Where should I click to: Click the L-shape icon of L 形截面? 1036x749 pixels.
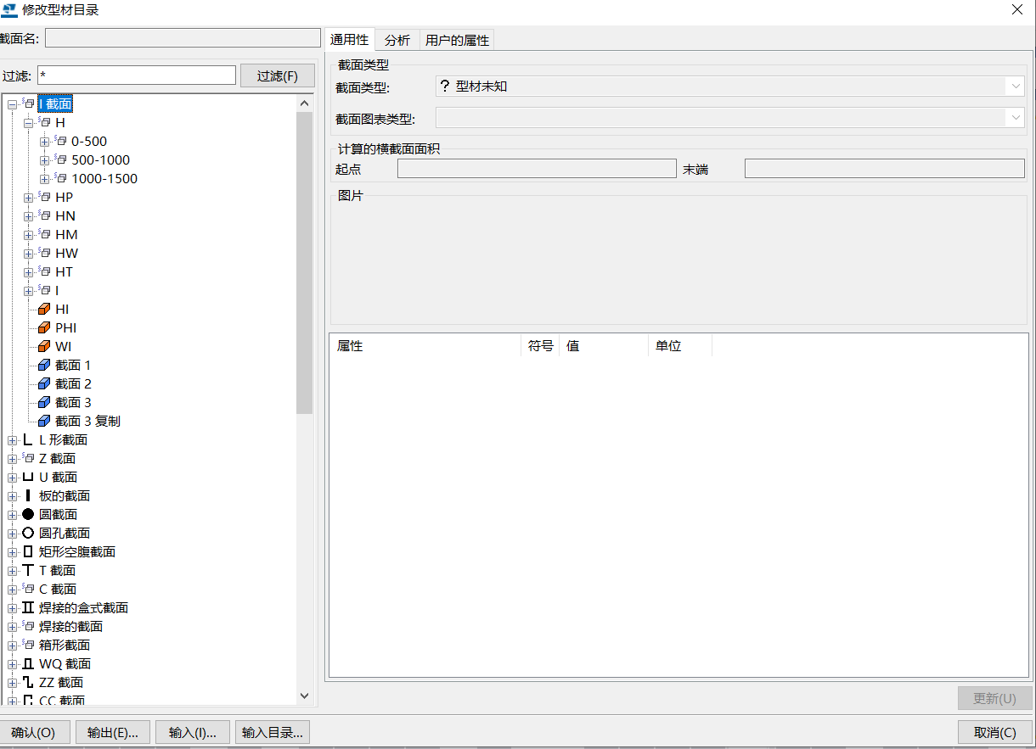pos(28,439)
